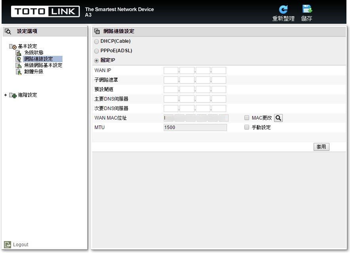Viewport: 350px width, 253px height.
Task: Click "The Smartest Network Device" header text
Action: coord(119,10)
